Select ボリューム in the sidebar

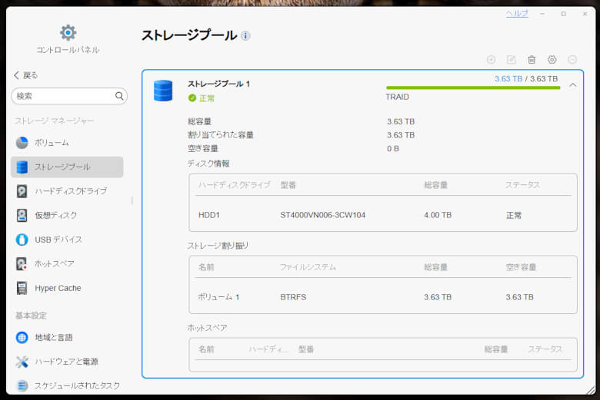[51, 143]
